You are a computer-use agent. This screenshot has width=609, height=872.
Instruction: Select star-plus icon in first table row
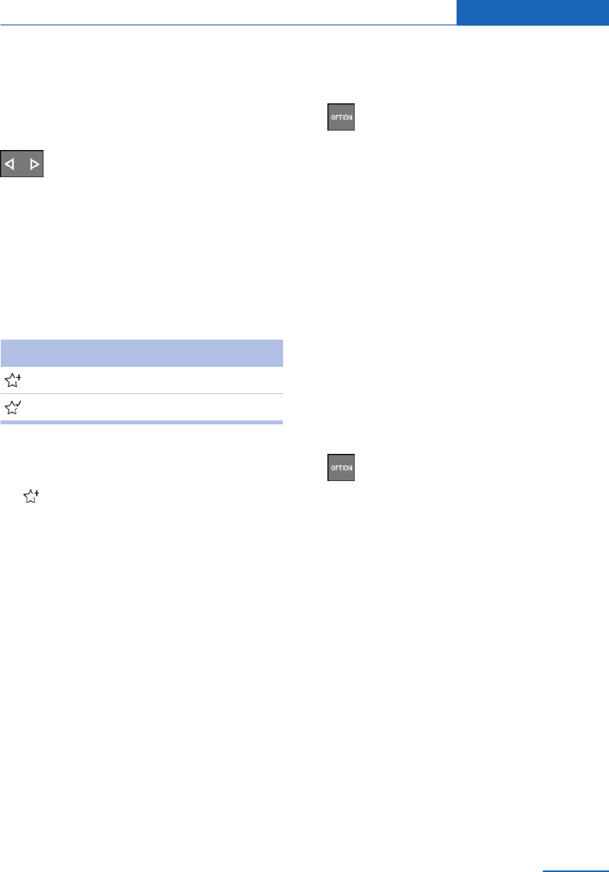[x=12, y=380]
